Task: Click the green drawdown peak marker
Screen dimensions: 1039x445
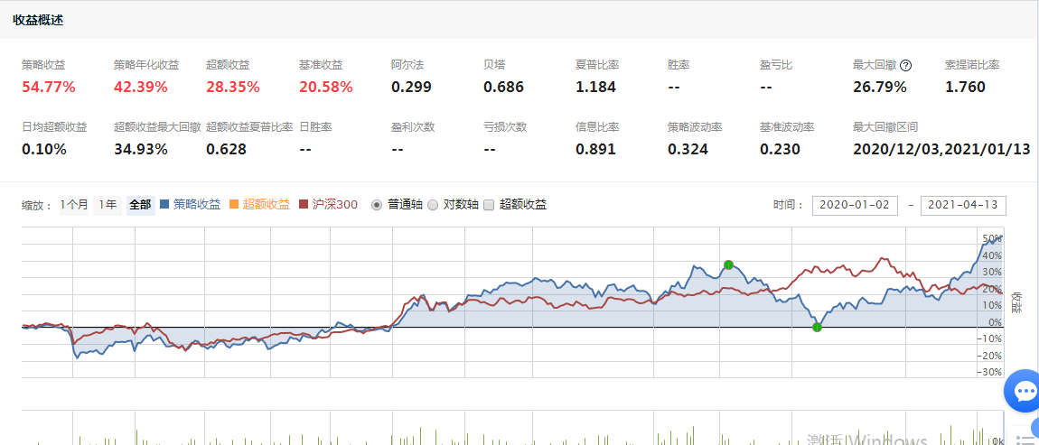Action: tap(728, 264)
